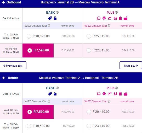Click info icon next to outbound BASIC
This screenshot has width=142, height=133.
coord(57,12)
